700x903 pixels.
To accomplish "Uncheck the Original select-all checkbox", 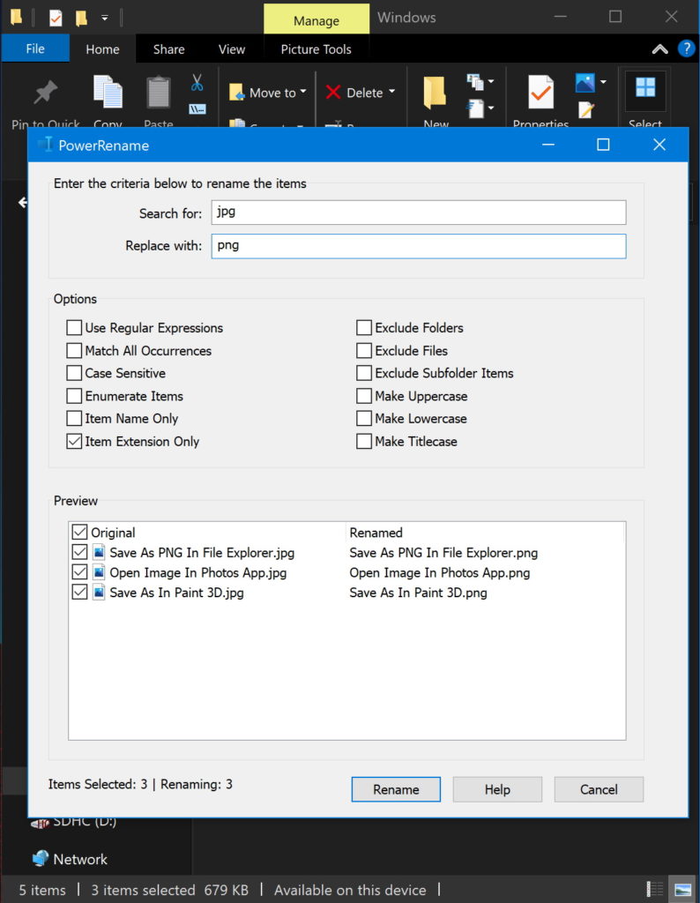I will [79, 532].
